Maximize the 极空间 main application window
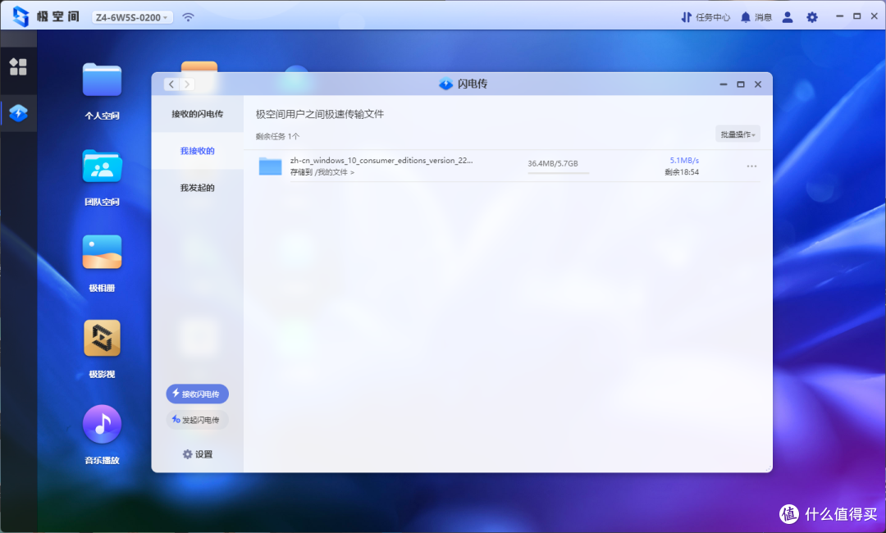Viewport: 886px width, 533px height. click(x=857, y=16)
